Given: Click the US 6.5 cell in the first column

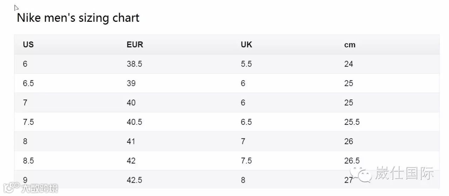Looking at the screenshot, I should pyautogui.click(x=28, y=83).
